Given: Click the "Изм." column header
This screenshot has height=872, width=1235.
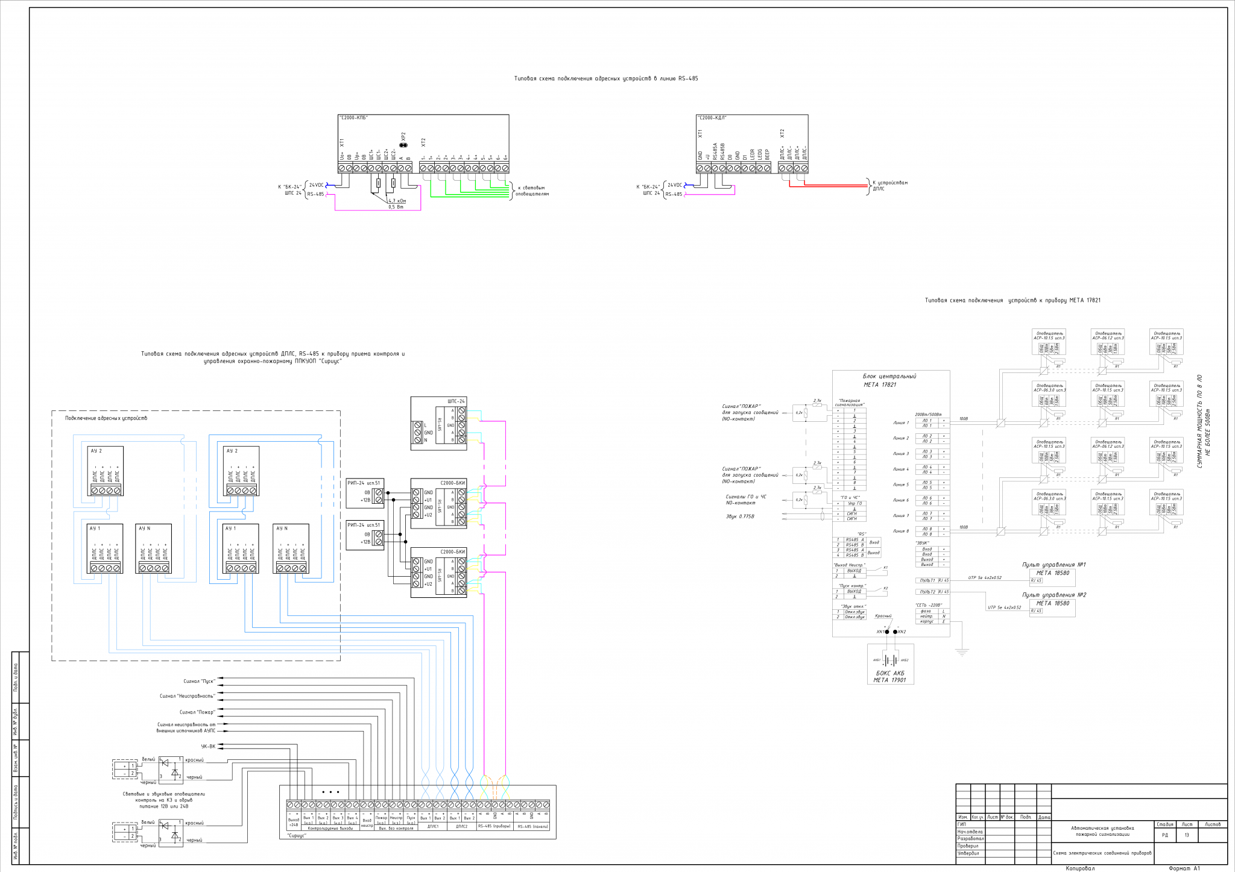Looking at the screenshot, I should [x=963, y=817].
